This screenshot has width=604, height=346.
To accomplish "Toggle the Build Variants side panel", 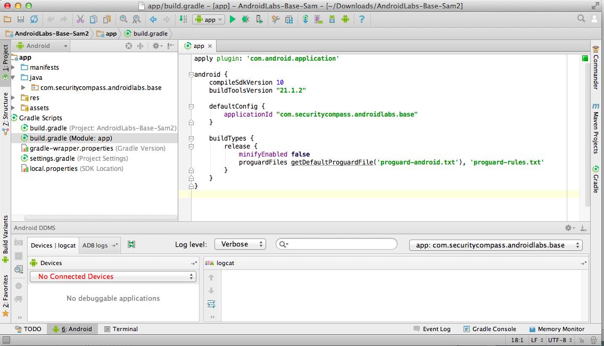I will (5, 234).
